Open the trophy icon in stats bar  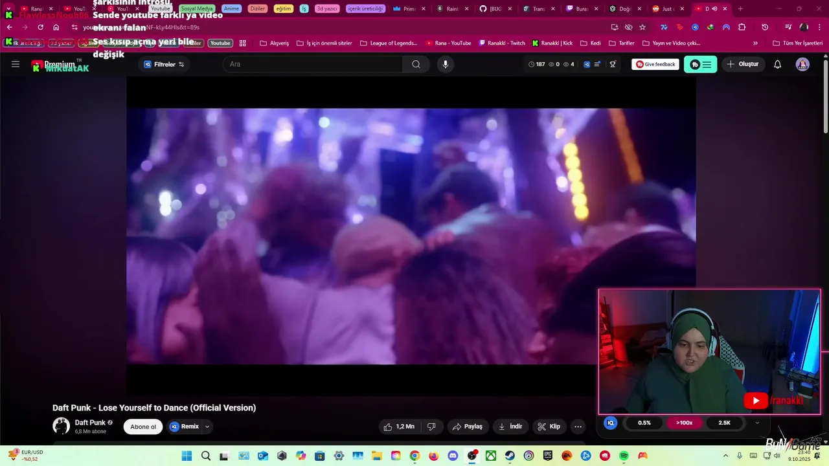(613, 64)
